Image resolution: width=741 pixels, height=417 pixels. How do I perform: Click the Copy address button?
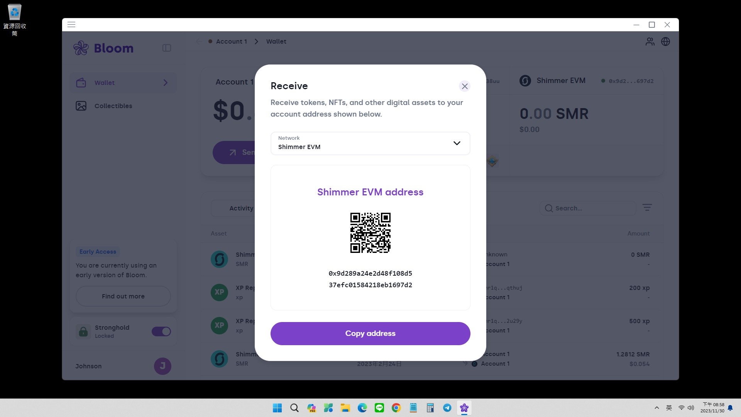[x=370, y=334]
